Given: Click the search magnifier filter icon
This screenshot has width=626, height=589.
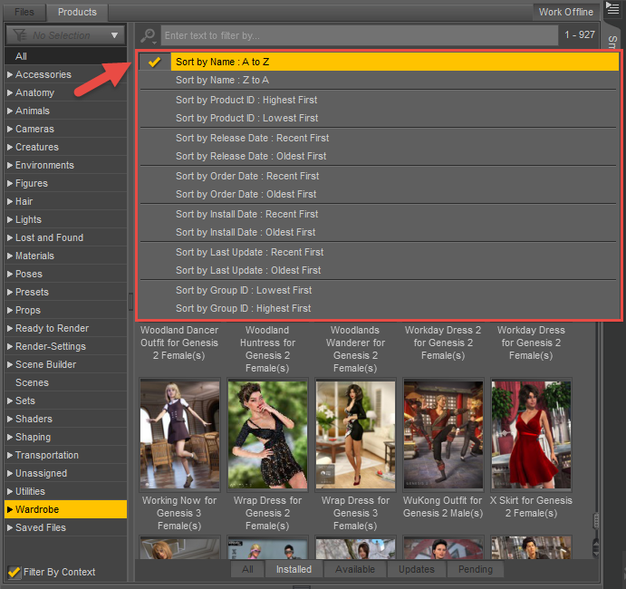Looking at the screenshot, I should coord(148,35).
